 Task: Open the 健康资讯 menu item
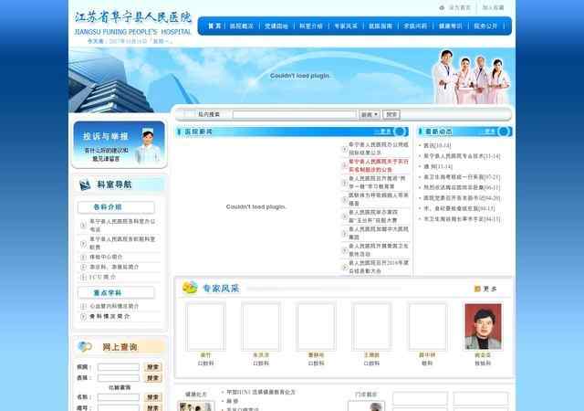[450, 26]
